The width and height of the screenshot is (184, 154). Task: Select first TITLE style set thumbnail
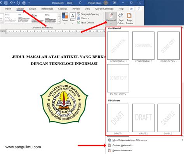[10, 18]
